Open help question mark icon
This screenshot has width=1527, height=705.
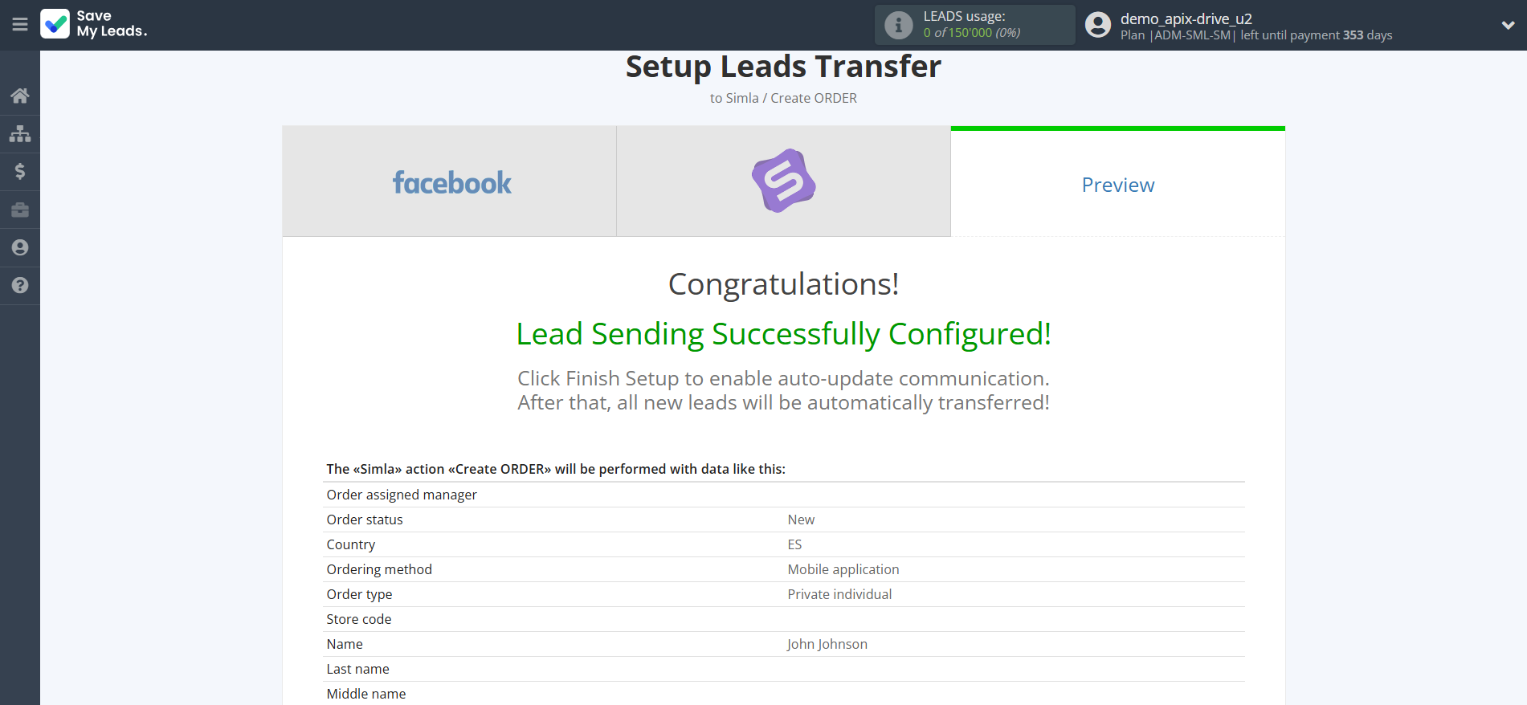point(20,285)
